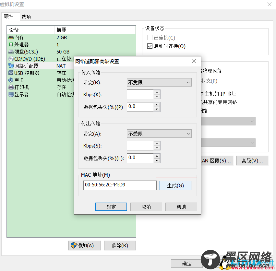Click the shield icon on the 添加(A) button

[x=73, y=245]
